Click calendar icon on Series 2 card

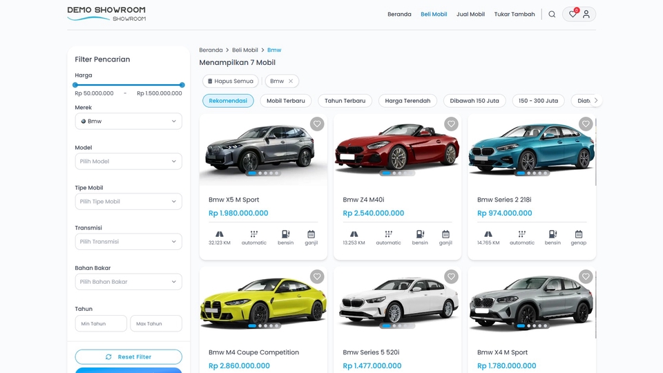(x=579, y=234)
